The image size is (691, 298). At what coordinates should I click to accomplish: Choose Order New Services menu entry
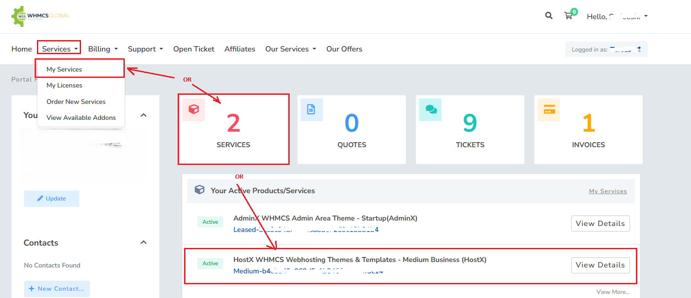click(x=76, y=102)
